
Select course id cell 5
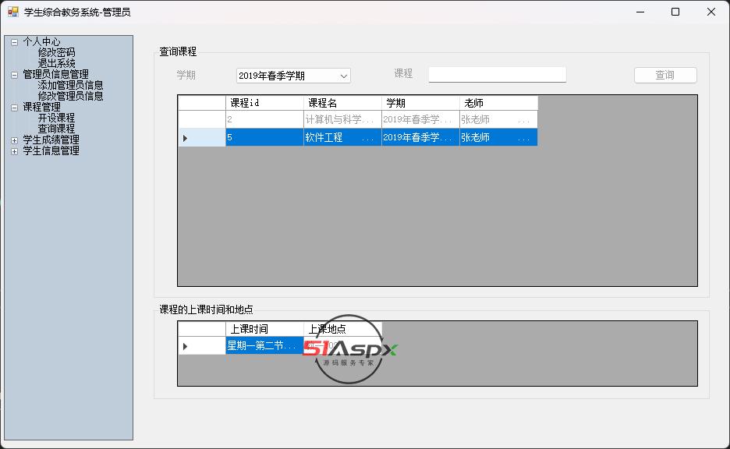coord(264,137)
